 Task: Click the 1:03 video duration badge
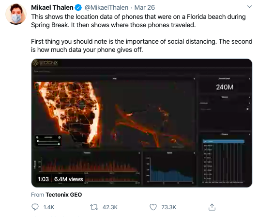click(43, 179)
